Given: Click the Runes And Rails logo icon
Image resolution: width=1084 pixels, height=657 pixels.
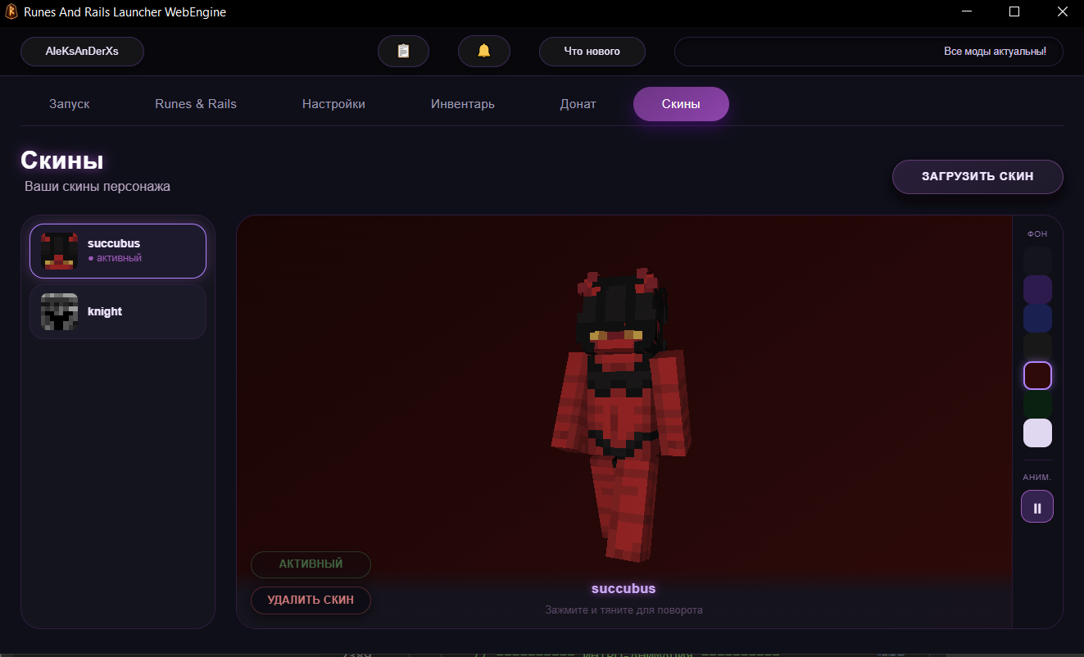Looking at the screenshot, I should pyautogui.click(x=11, y=12).
